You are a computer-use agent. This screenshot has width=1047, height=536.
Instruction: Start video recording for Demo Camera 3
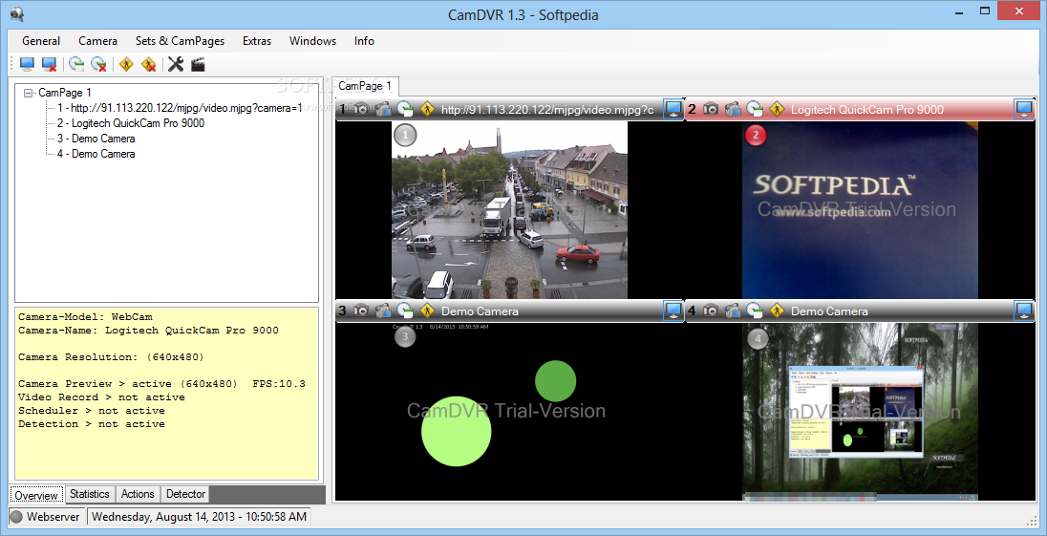(383, 311)
